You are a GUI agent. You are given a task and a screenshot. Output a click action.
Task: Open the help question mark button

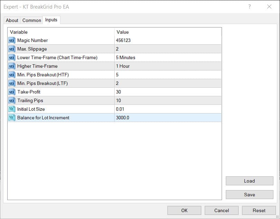click(250, 7)
